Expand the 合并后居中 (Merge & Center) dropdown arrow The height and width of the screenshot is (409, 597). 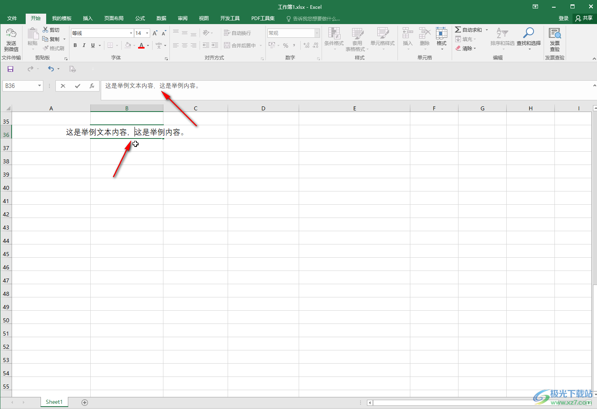point(261,45)
